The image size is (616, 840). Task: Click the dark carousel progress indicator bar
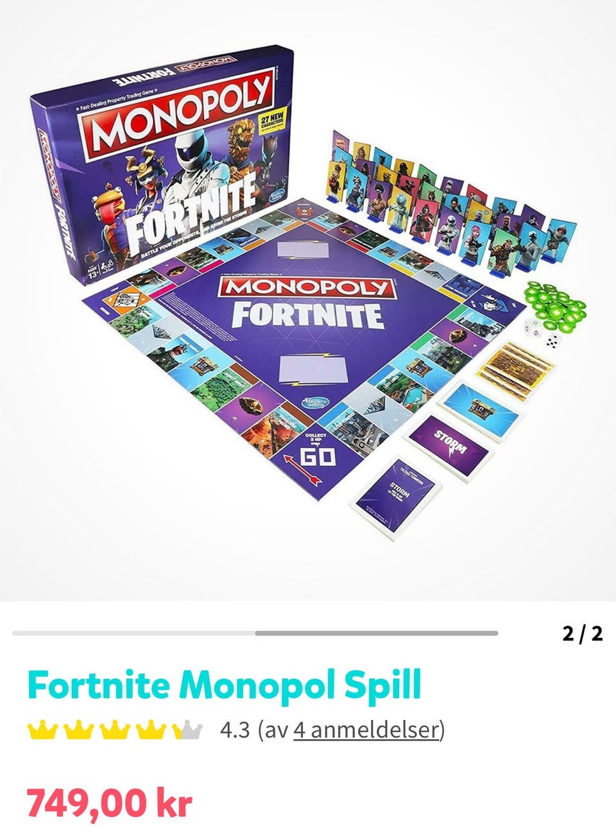point(376,633)
